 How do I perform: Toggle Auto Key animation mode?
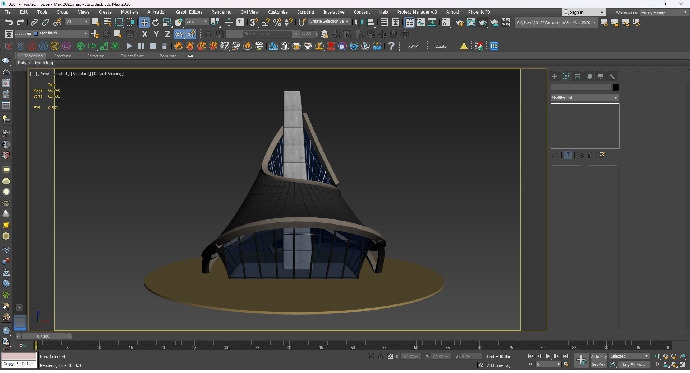599,357
